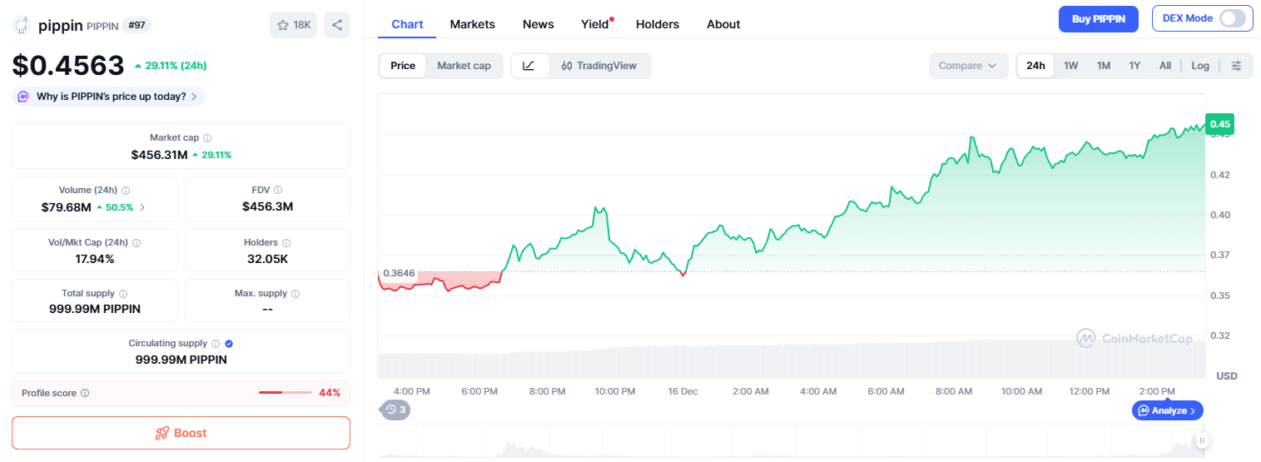Open the chart events clock badge
Image resolution: width=1261 pixels, height=462 pixels.
click(395, 410)
